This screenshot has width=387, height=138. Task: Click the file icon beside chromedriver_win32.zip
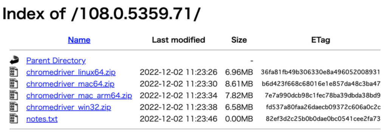click(14, 107)
